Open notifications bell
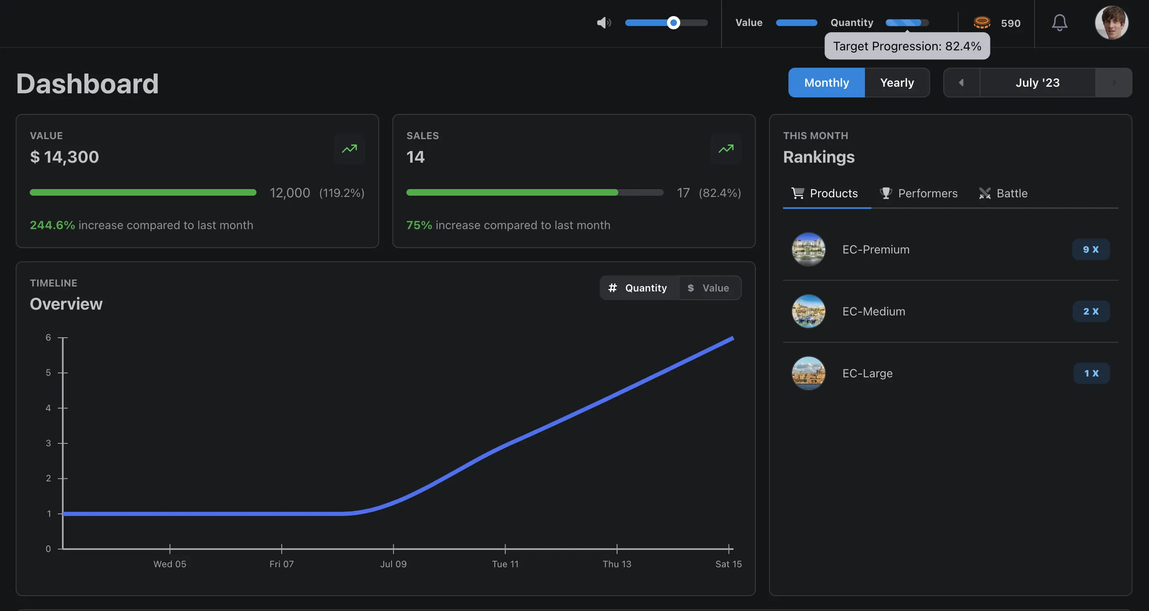1149x611 pixels. coord(1059,23)
